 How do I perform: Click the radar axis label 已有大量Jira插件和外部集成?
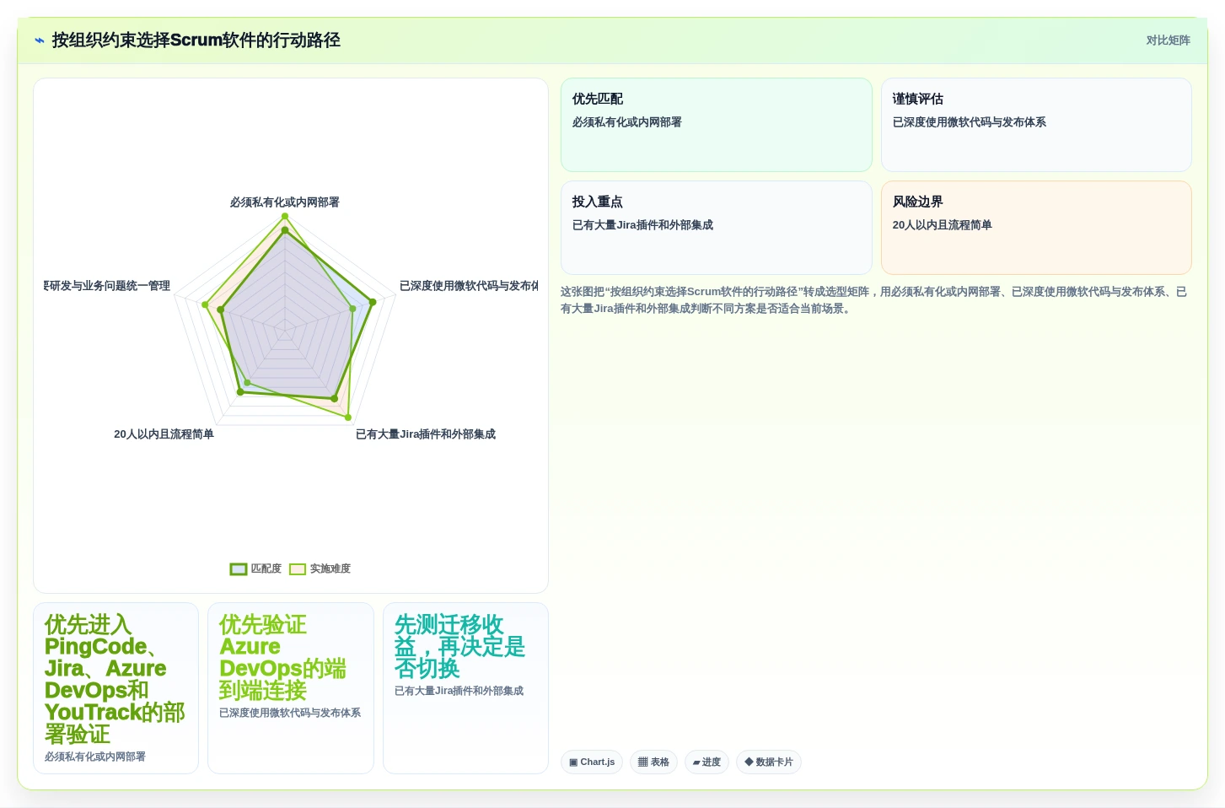(x=426, y=434)
